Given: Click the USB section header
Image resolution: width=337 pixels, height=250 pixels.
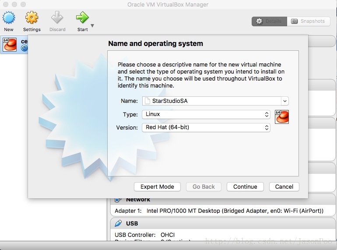Looking at the screenshot, I should tap(223, 223).
